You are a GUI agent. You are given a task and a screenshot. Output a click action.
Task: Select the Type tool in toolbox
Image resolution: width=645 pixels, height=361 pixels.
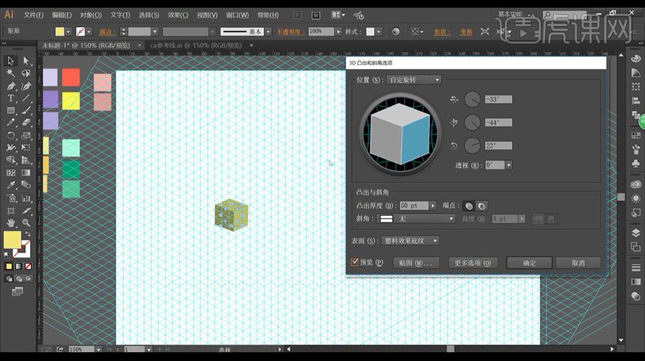point(11,98)
